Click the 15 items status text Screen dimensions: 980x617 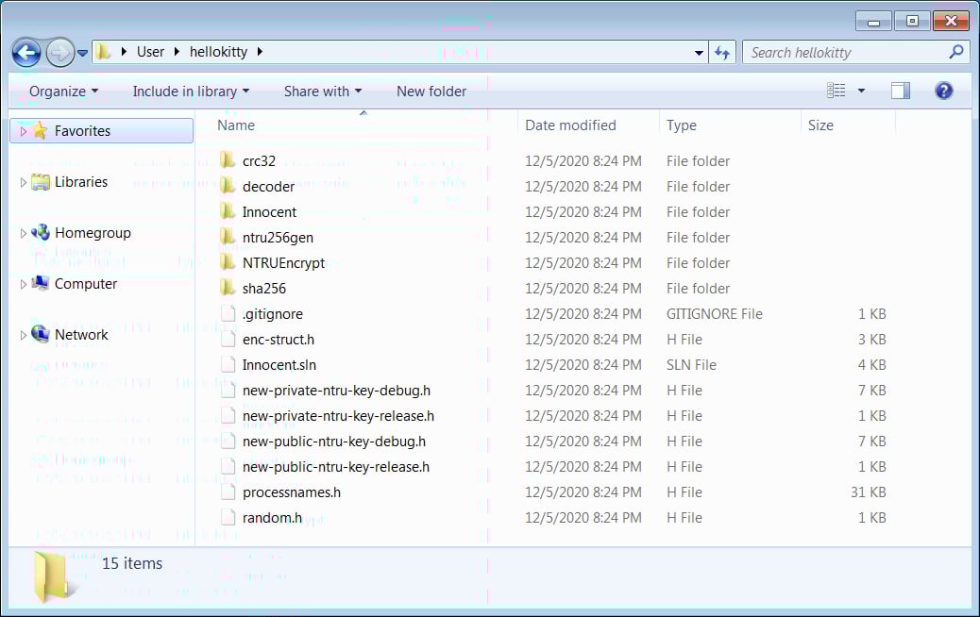132,563
